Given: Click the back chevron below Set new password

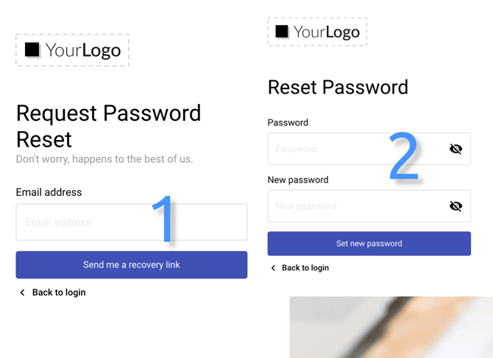Looking at the screenshot, I should [274, 268].
